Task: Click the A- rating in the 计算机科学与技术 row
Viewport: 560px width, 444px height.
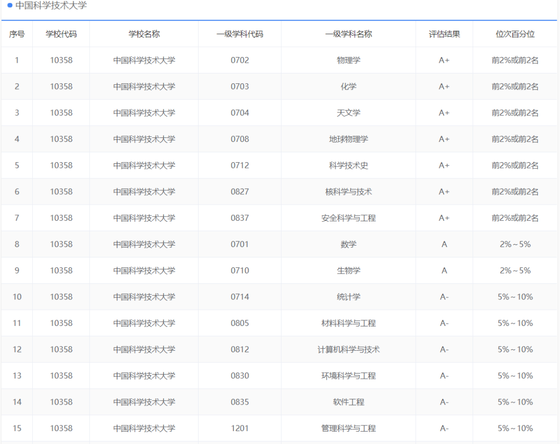Action: 444,349
